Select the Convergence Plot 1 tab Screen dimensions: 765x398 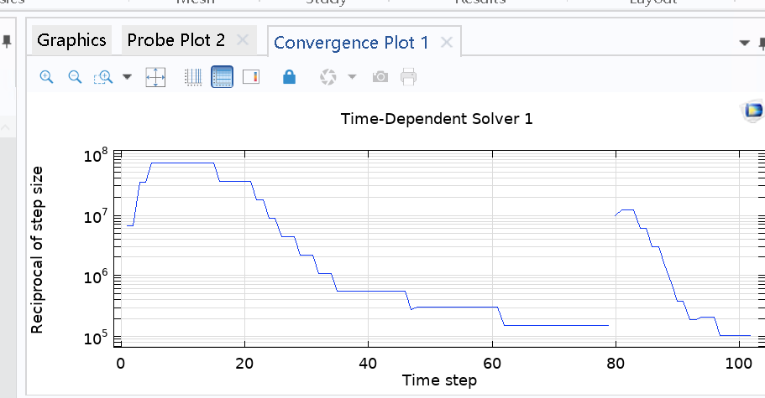click(x=351, y=42)
